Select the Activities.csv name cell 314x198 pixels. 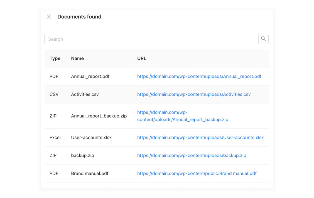click(85, 94)
